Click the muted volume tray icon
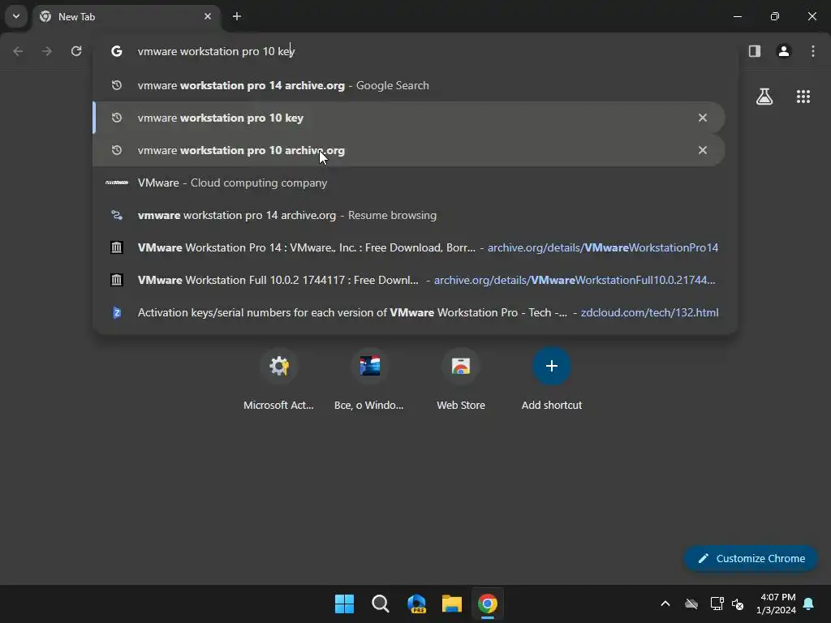The image size is (831, 623). [x=737, y=604]
